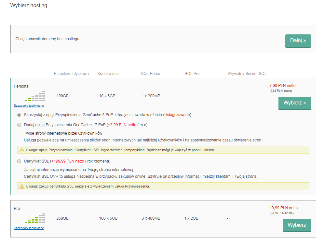Select the GeoCache 17 PoP radio option
This screenshot has width=324, height=242.
click(x=19, y=125)
